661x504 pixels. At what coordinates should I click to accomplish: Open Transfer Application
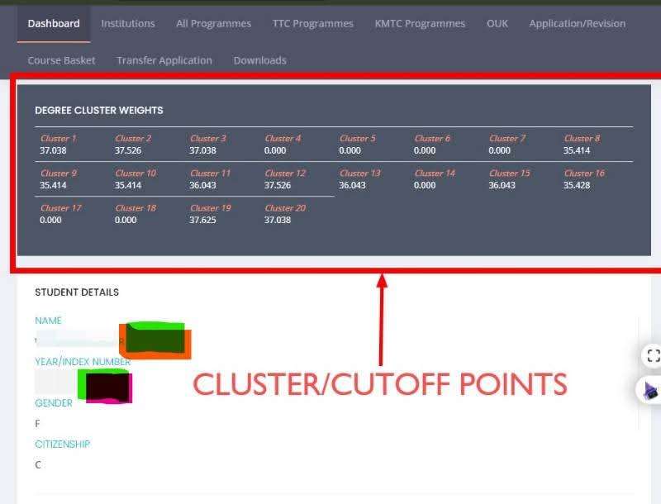click(164, 60)
